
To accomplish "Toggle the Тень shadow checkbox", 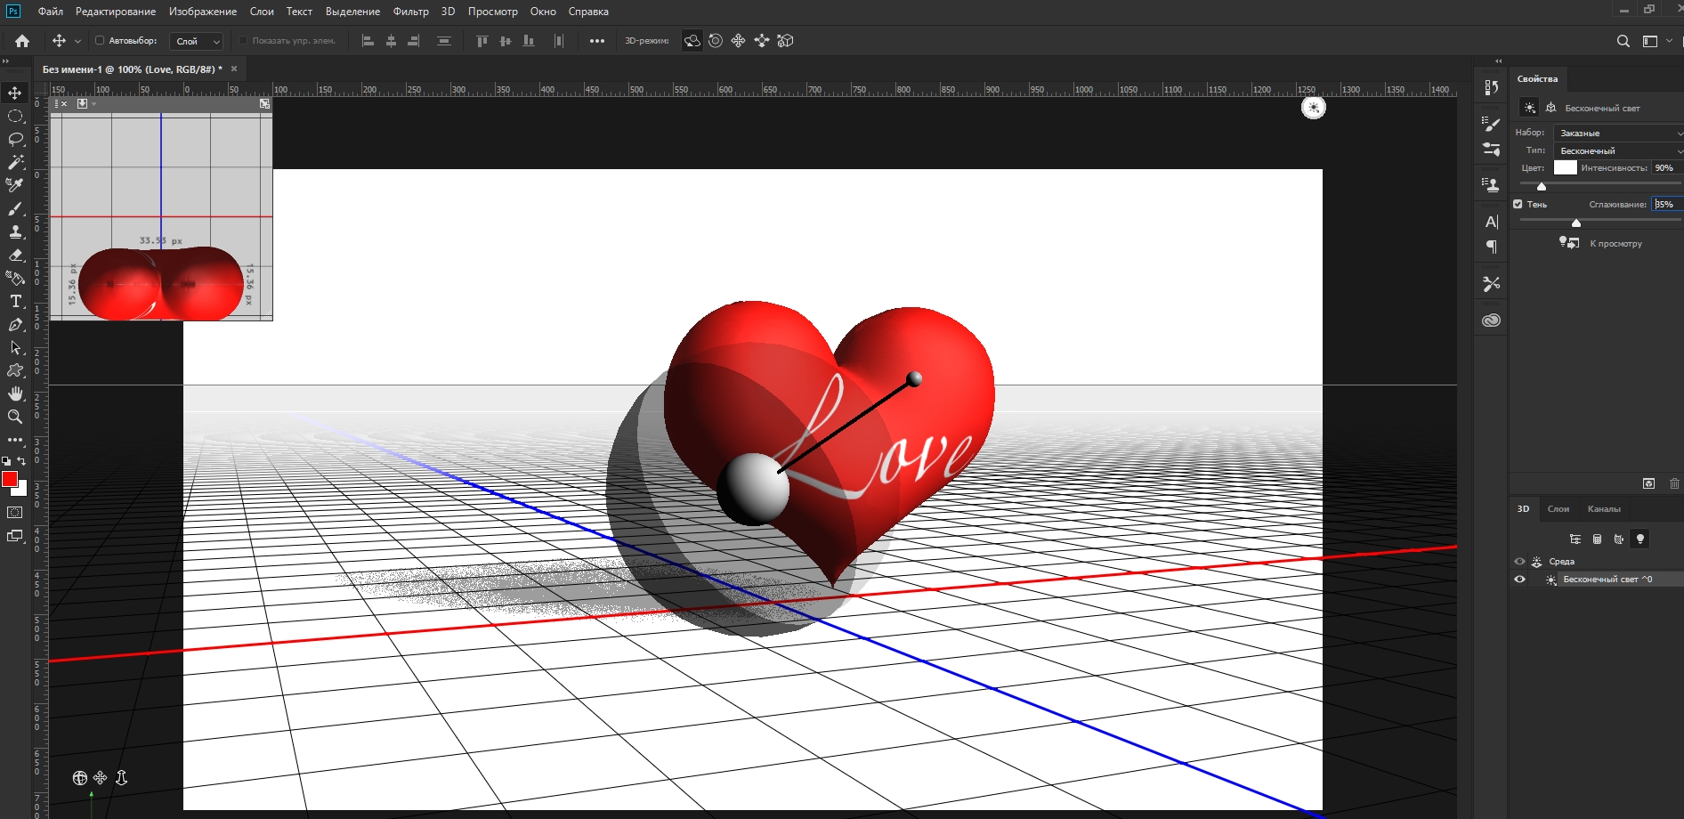I will point(1518,204).
